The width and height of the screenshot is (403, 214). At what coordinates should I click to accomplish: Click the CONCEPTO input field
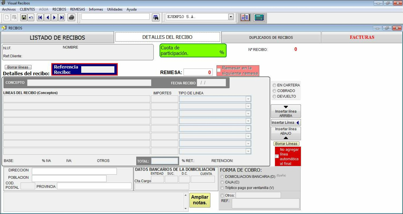click(x=89, y=83)
